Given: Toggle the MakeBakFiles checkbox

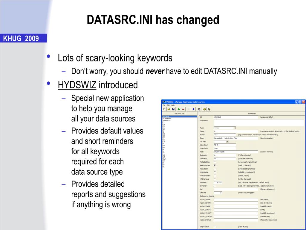Looking at the screenshot, I should [215, 162].
